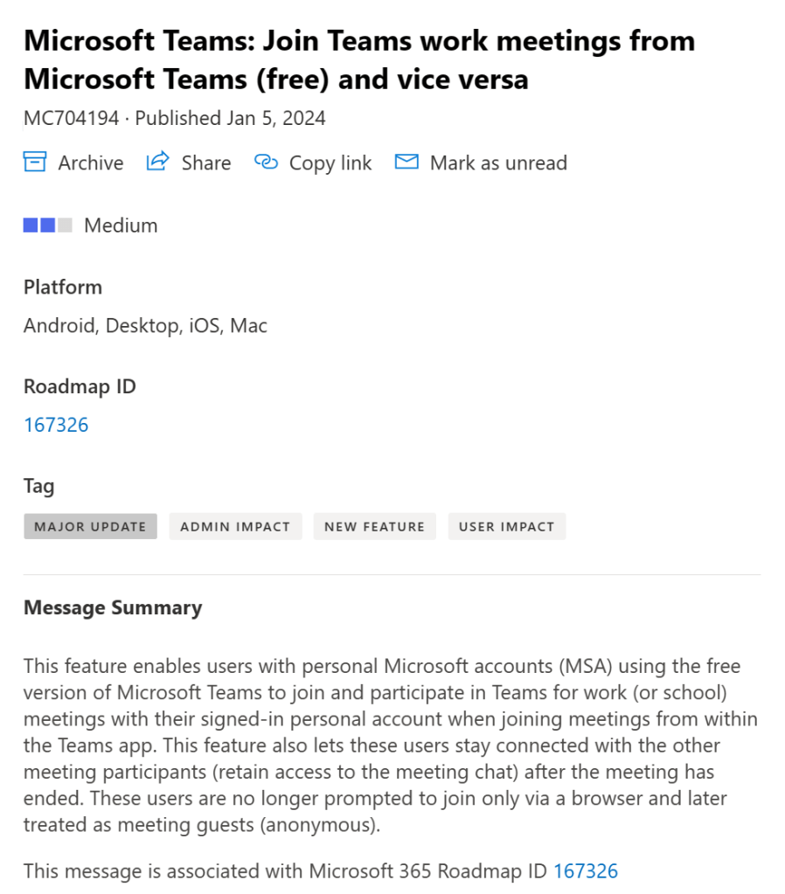Click the NEW FEATURE tag
Image resolution: width=785 pixels, height=894 pixels.
(374, 526)
